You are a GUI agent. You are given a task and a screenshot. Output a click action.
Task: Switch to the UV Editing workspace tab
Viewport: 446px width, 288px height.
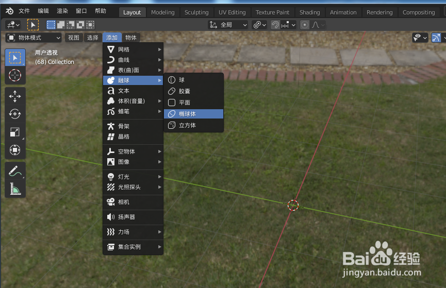coord(232,12)
